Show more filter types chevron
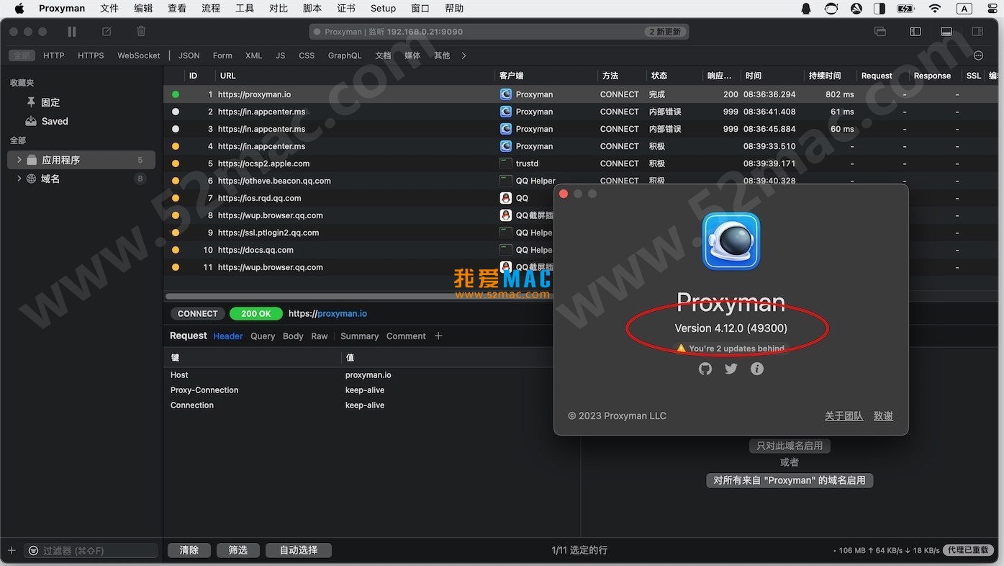The width and height of the screenshot is (1004, 566). click(x=464, y=55)
